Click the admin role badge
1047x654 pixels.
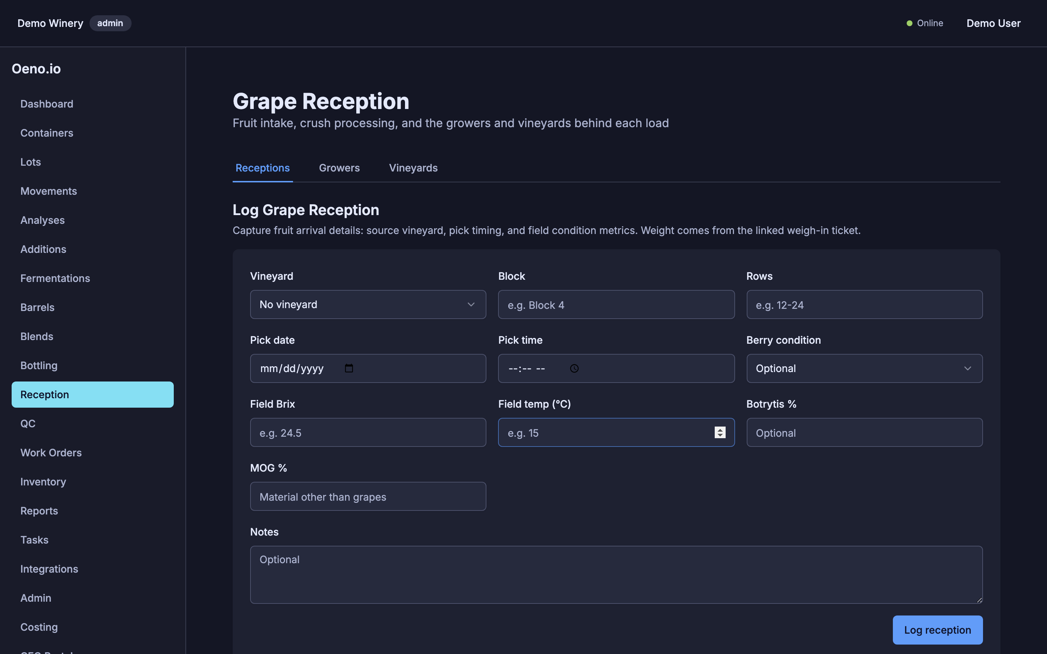tap(110, 23)
